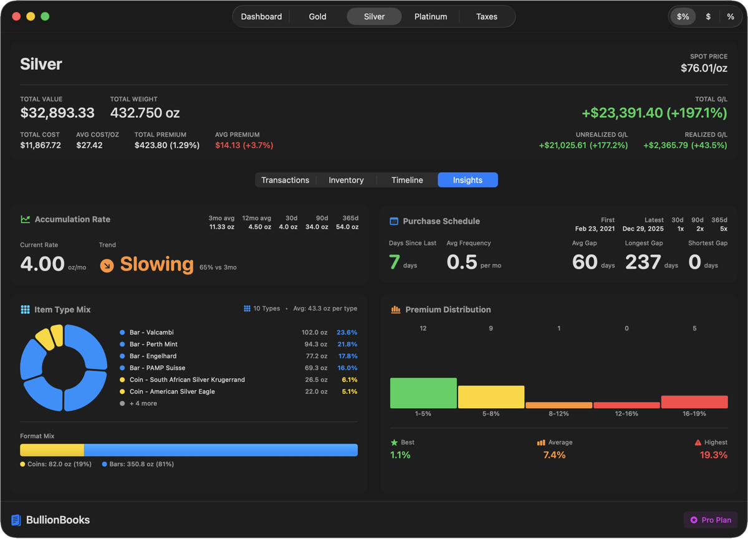The height and width of the screenshot is (539, 748).
Task: Select the Bar - PAMP Suisse row
Action: point(238,368)
